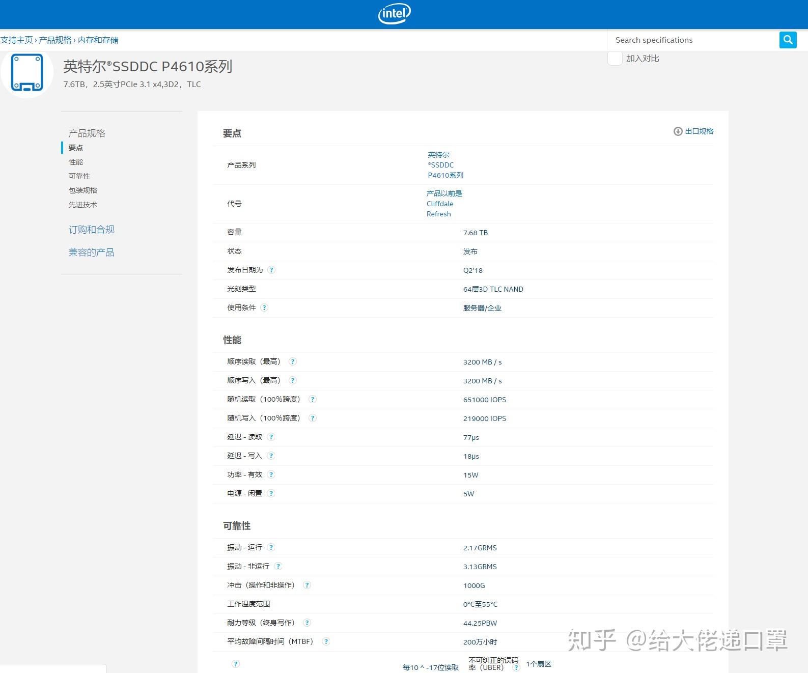Open the Cliffdale Refresh code name link
Image resolution: width=808 pixels, height=673 pixels.
coord(444,204)
